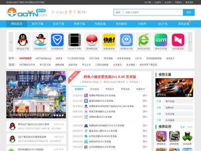Open the 向日葵远程 pink icon
This screenshot has height=151, width=201.
pos(178,40)
